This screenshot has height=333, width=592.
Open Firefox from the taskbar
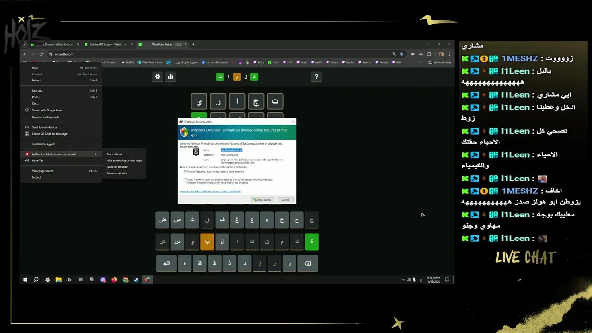click(x=114, y=280)
